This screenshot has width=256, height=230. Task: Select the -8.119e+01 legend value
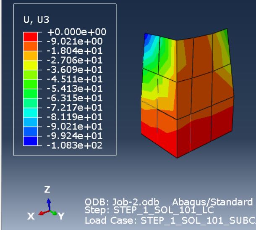(75, 117)
